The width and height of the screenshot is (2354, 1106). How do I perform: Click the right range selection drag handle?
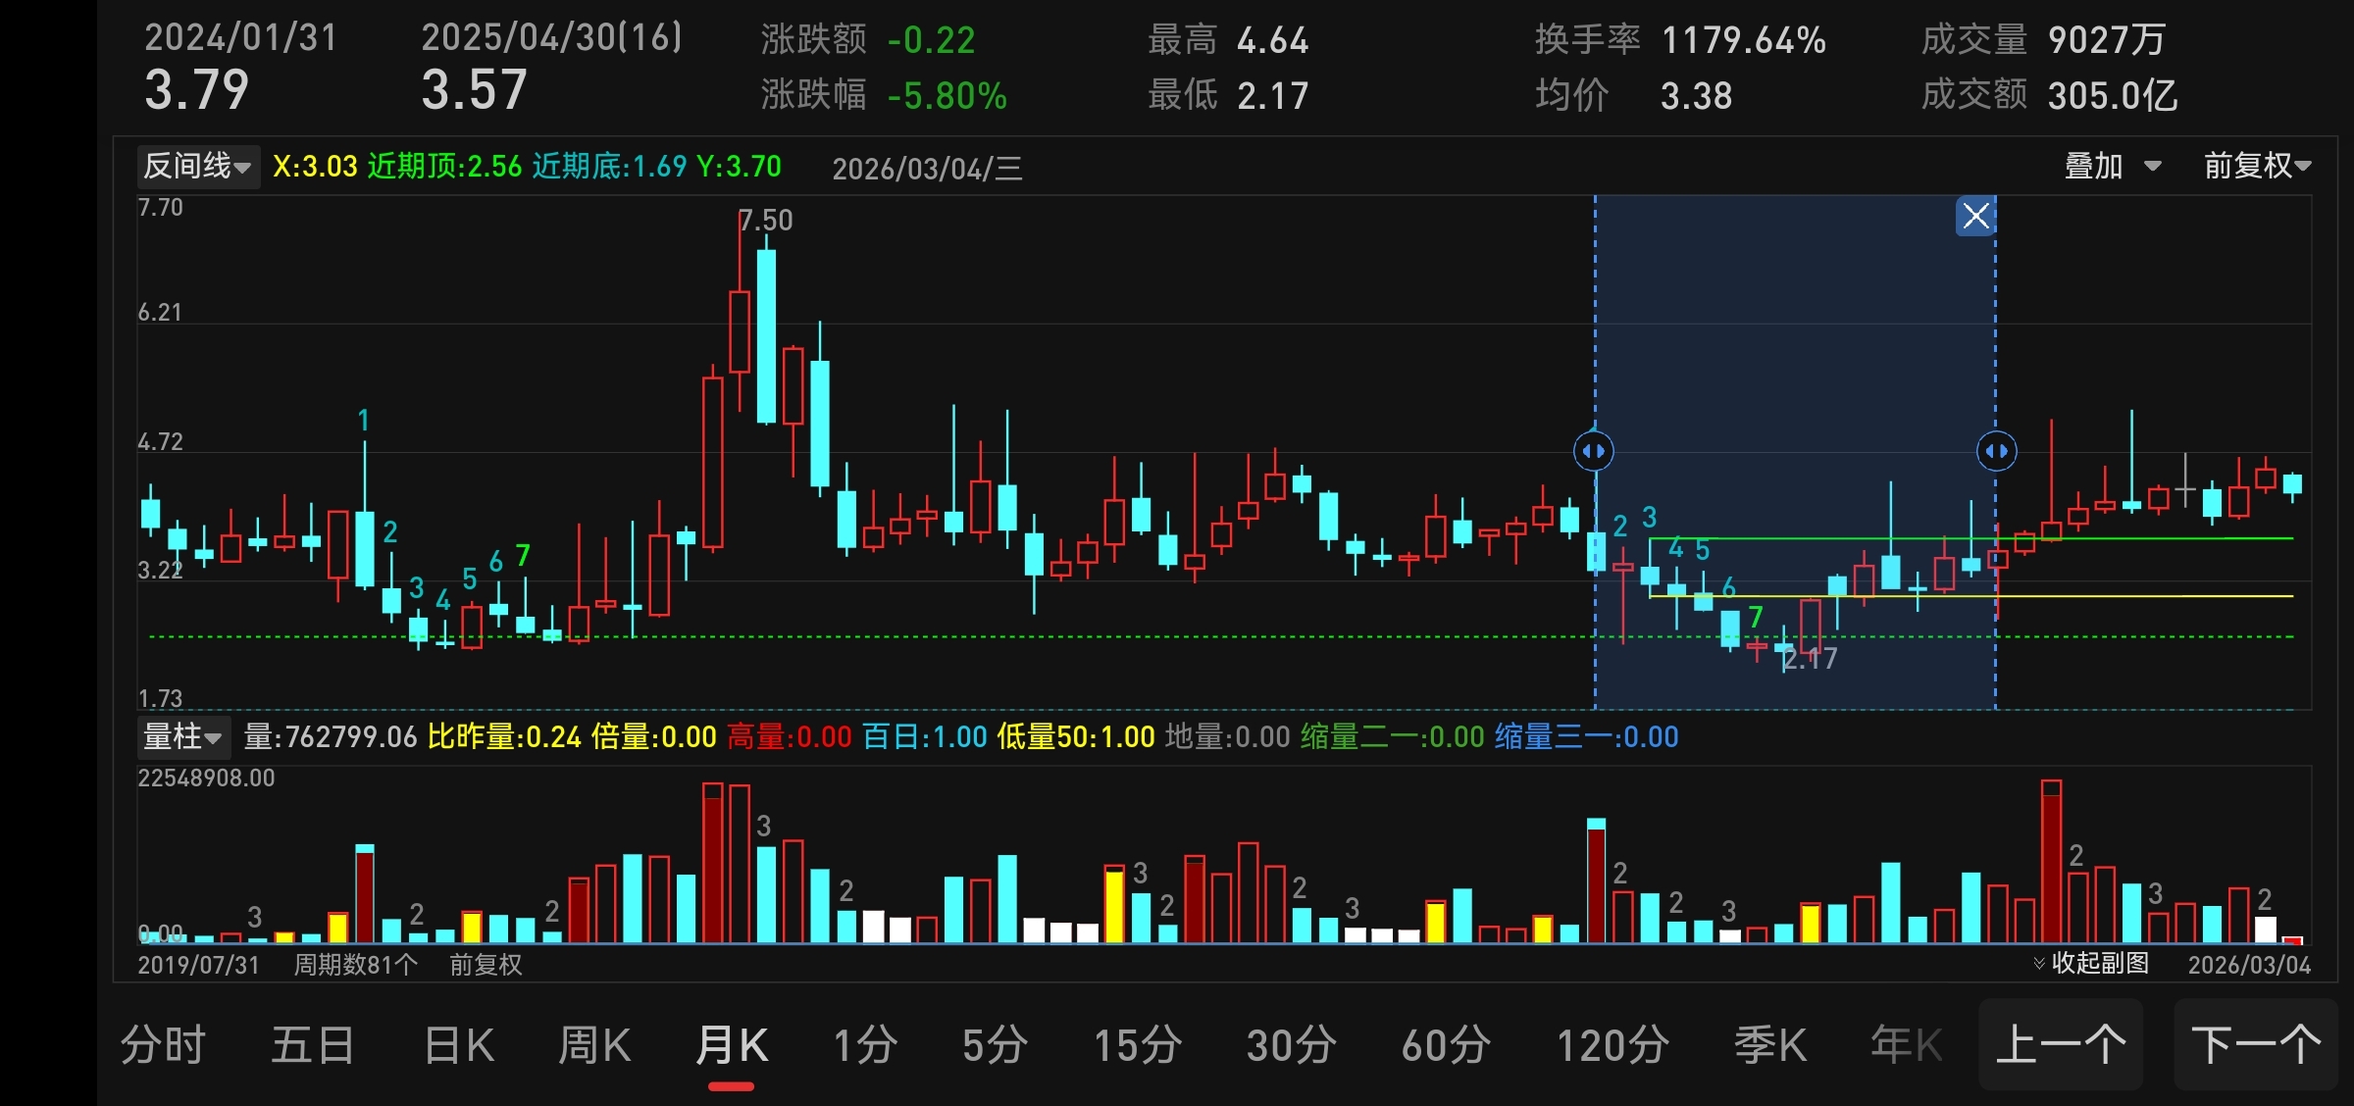point(1996,451)
